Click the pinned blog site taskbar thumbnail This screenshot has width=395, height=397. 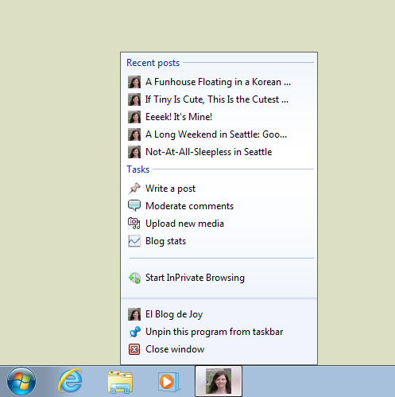pyautogui.click(x=219, y=381)
